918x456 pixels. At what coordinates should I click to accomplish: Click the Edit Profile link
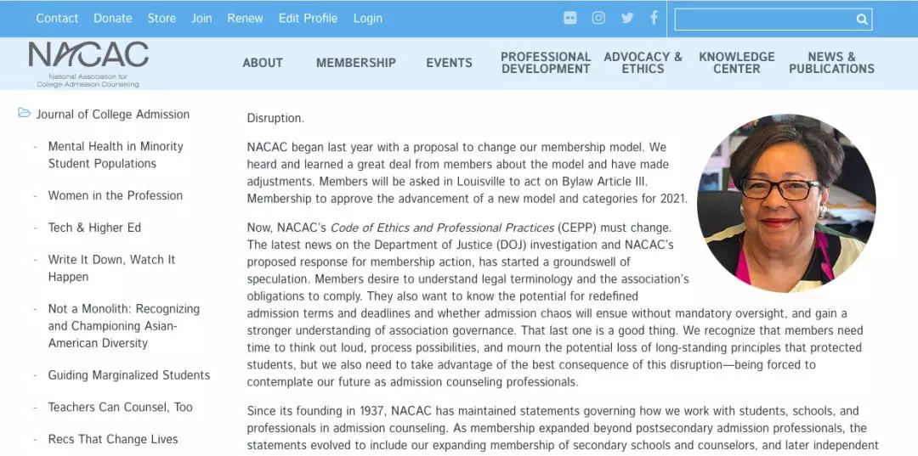308,18
